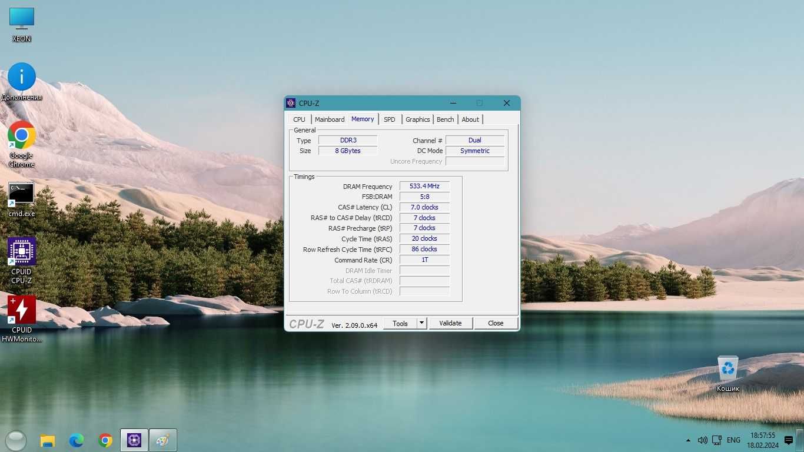Click the Symmetric DC Mode value
The width and height of the screenshot is (804, 452).
click(475, 151)
